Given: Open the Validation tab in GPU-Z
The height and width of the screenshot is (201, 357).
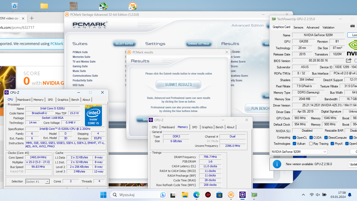Looking at the screenshot, I should click(x=328, y=27).
